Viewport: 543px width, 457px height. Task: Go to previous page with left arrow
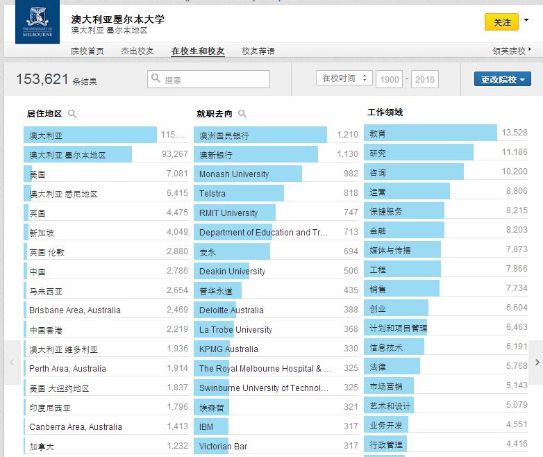(x=12, y=363)
